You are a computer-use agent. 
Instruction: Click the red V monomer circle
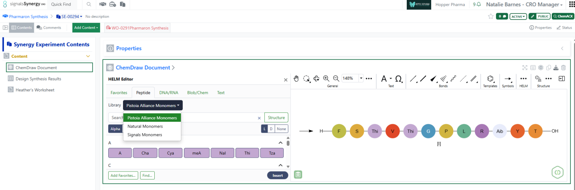(392, 131)
